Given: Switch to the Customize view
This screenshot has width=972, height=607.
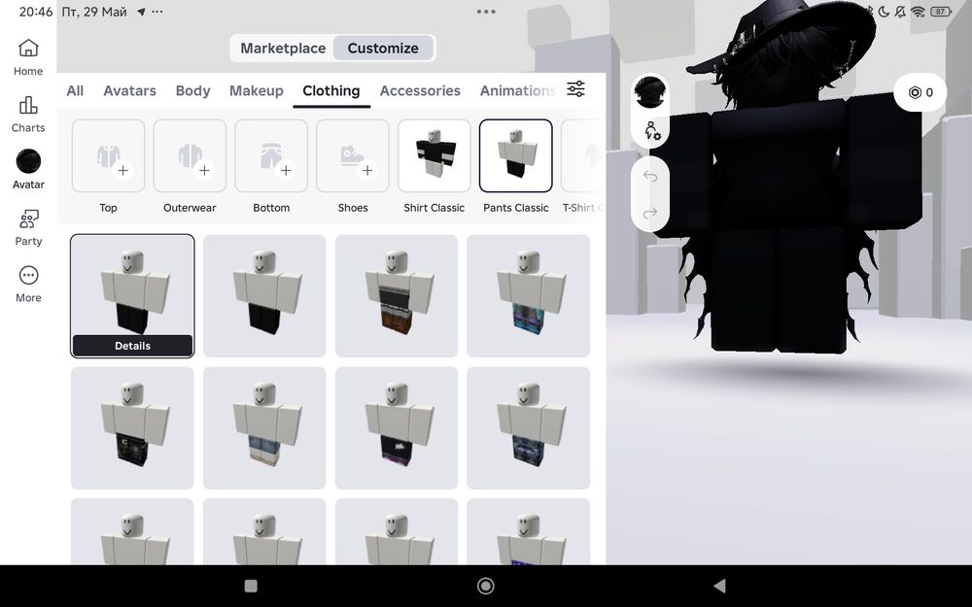Looking at the screenshot, I should [383, 48].
